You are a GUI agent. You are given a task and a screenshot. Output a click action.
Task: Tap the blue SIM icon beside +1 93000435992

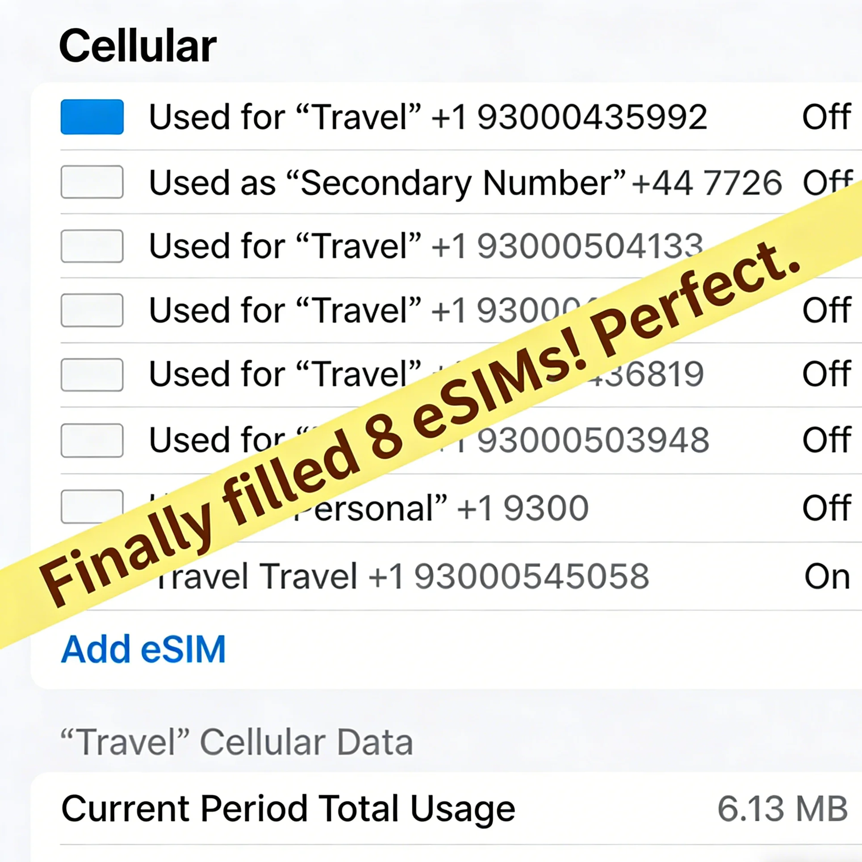point(92,117)
